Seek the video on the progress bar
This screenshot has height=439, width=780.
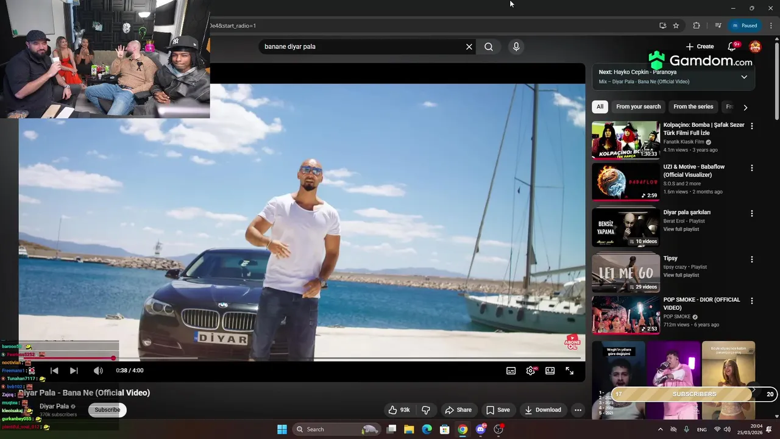pyautogui.click(x=302, y=358)
